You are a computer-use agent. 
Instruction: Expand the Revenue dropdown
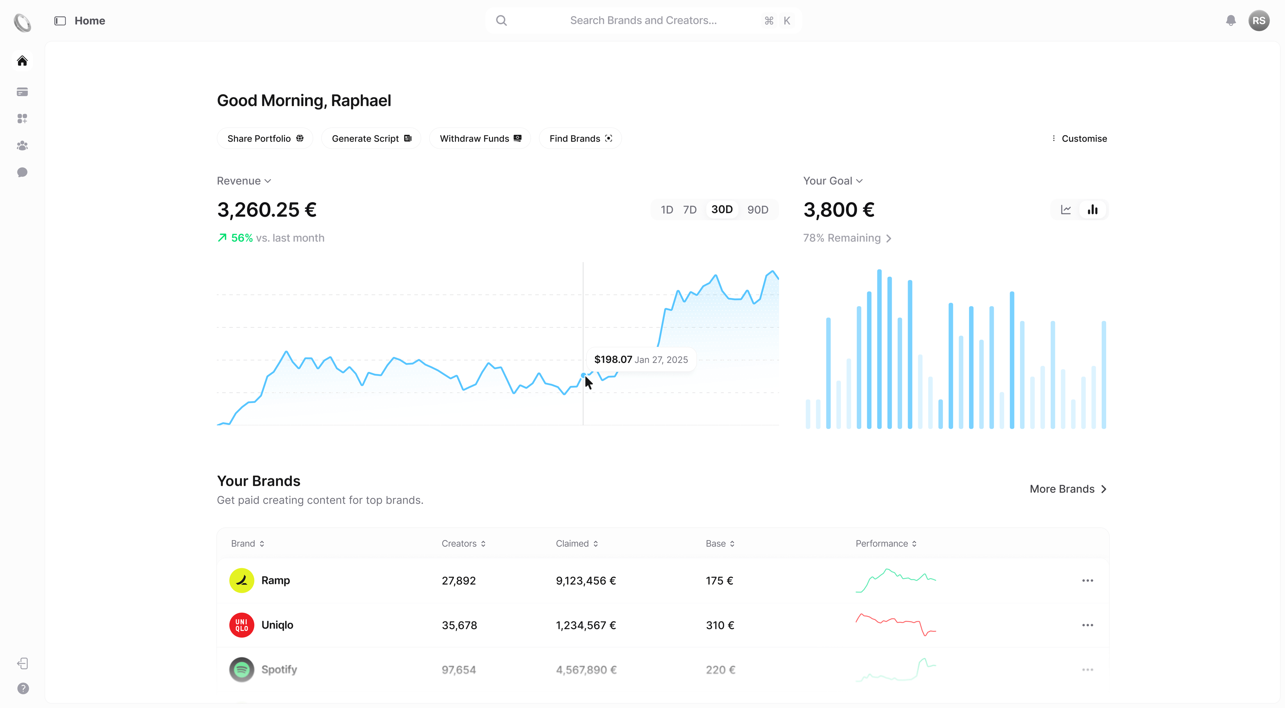coord(244,181)
